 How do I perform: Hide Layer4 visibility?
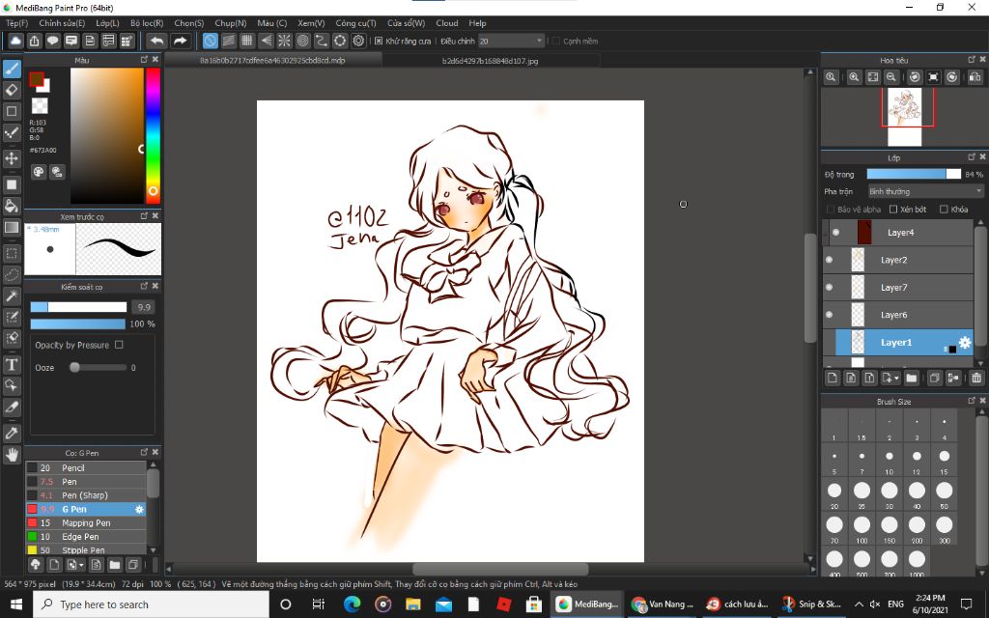coord(835,233)
